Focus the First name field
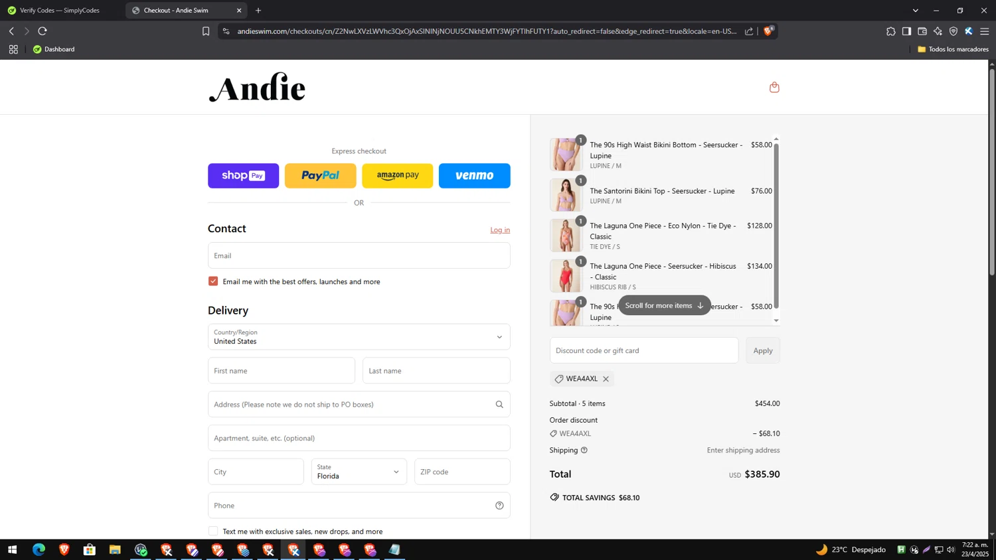The height and width of the screenshot is (560, 996). tap(282, 371)
